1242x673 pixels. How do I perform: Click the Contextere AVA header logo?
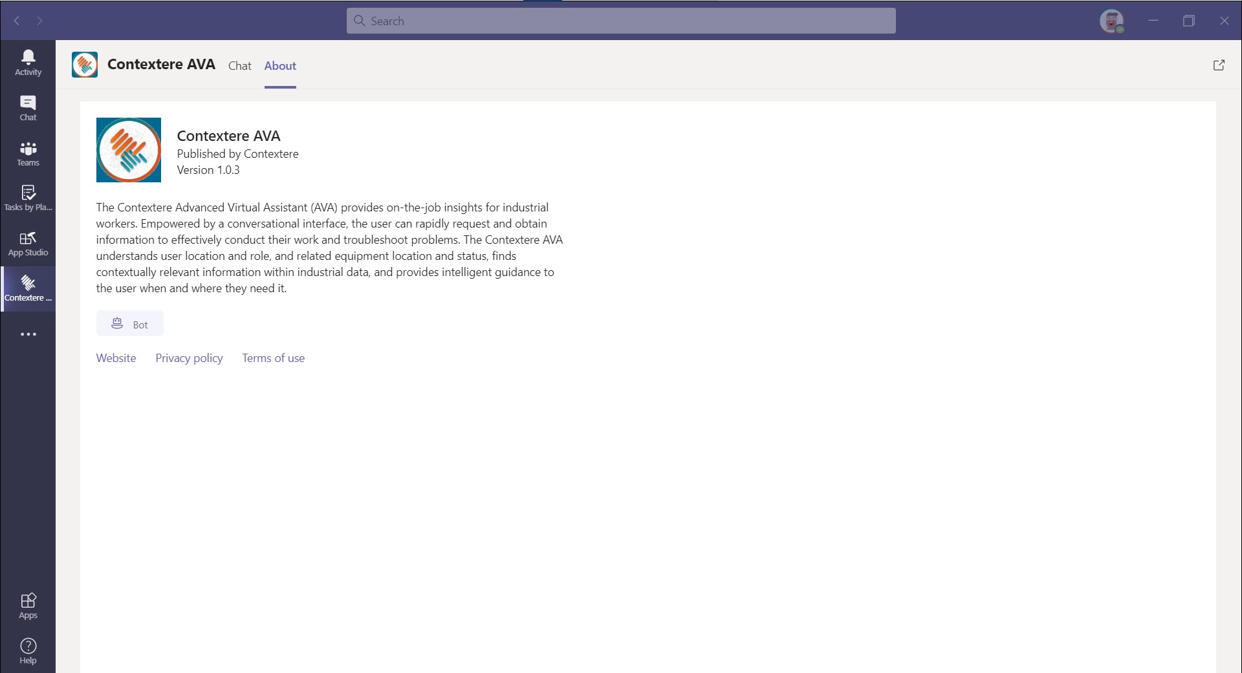(85, 65)
